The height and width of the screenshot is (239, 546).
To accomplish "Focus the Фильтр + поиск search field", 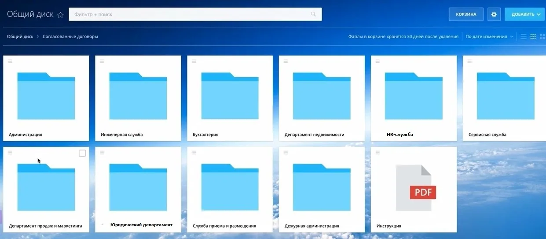I will [x=195, y=14].
